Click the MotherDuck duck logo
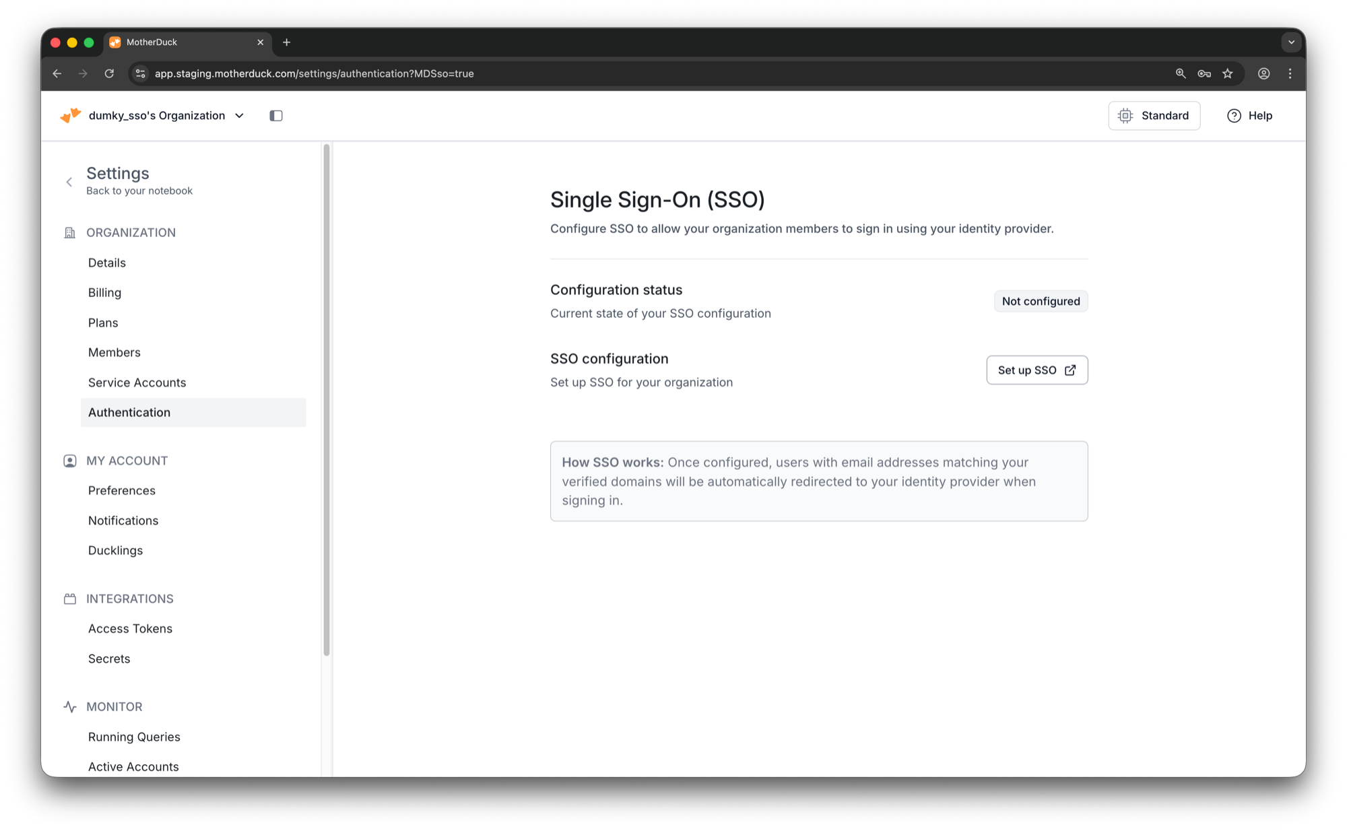The image size is (1347, 831). 70,115
